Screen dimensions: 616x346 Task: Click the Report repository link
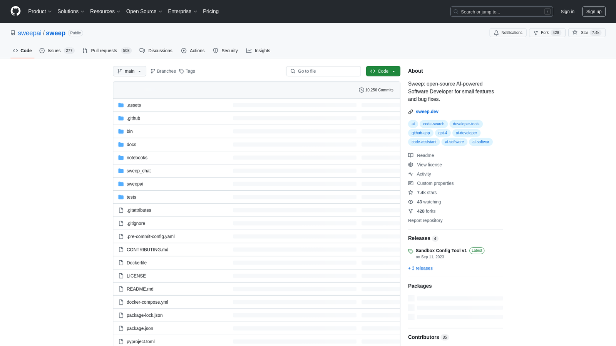[425, 220]
